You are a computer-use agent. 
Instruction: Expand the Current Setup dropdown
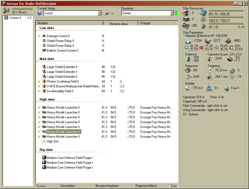click(100, 13)
